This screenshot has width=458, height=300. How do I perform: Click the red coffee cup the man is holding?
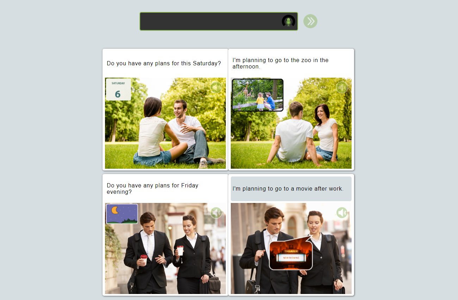click(x=143, y=260)
